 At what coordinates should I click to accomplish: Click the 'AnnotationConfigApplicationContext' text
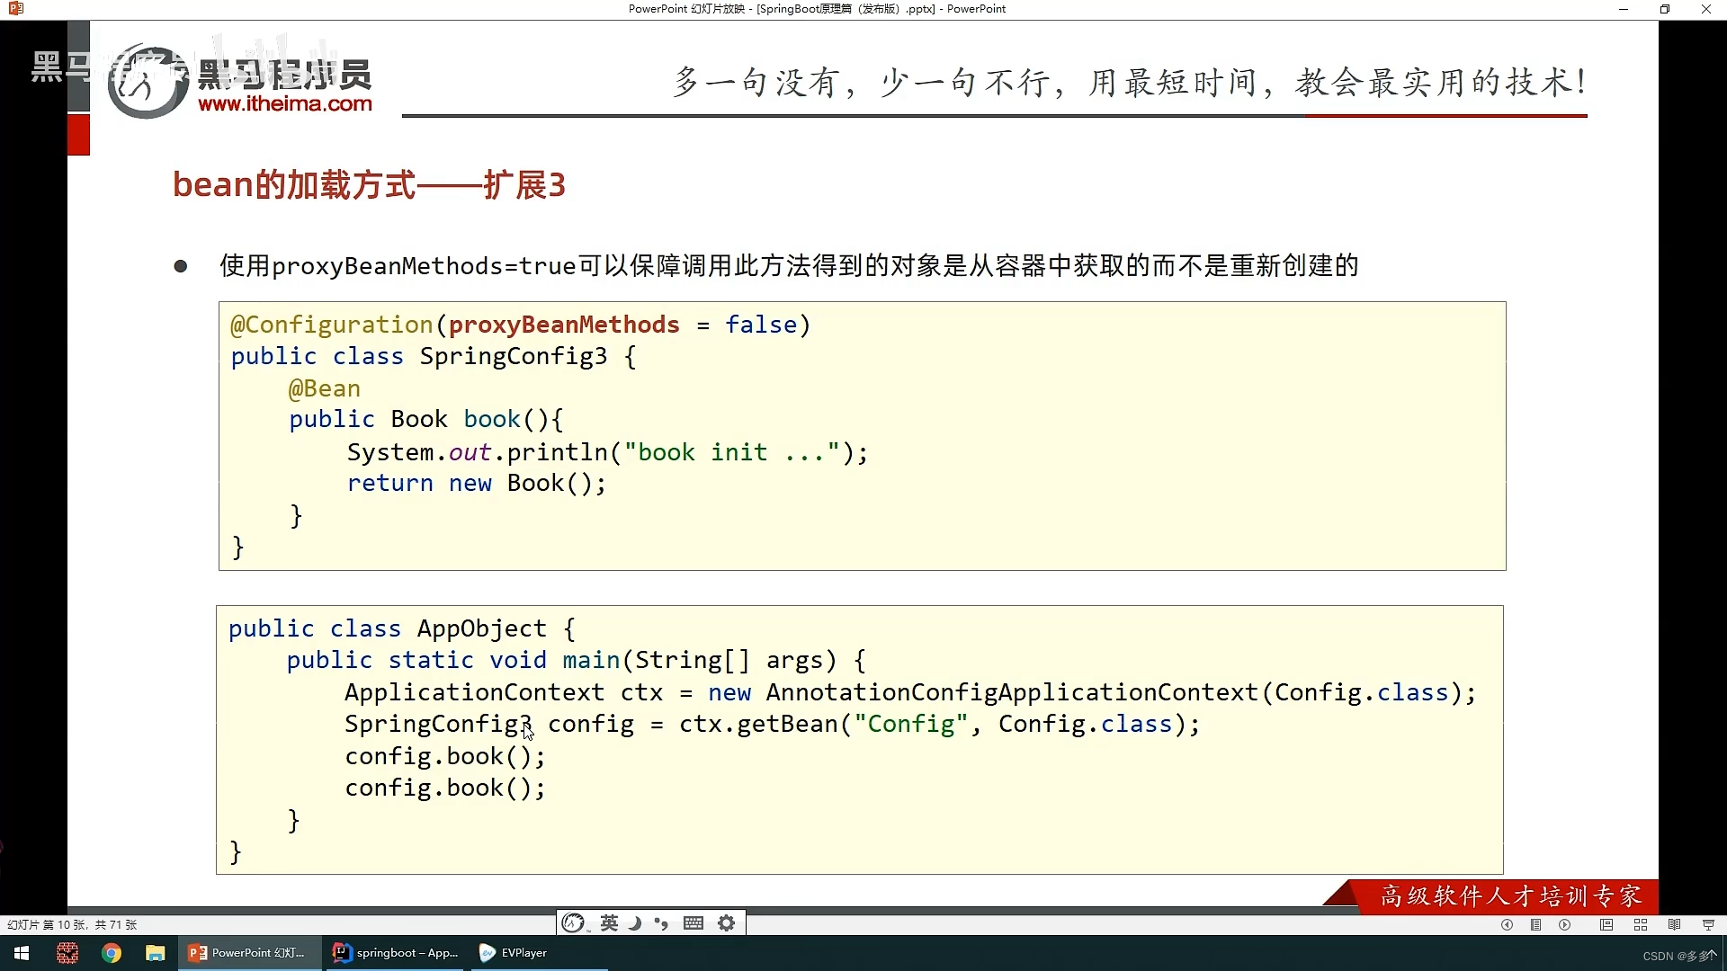(1011, 692)
